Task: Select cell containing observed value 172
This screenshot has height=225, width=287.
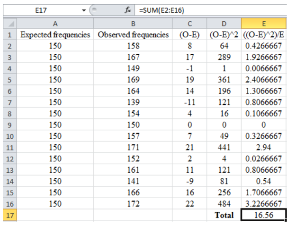Action: point(133,203)
